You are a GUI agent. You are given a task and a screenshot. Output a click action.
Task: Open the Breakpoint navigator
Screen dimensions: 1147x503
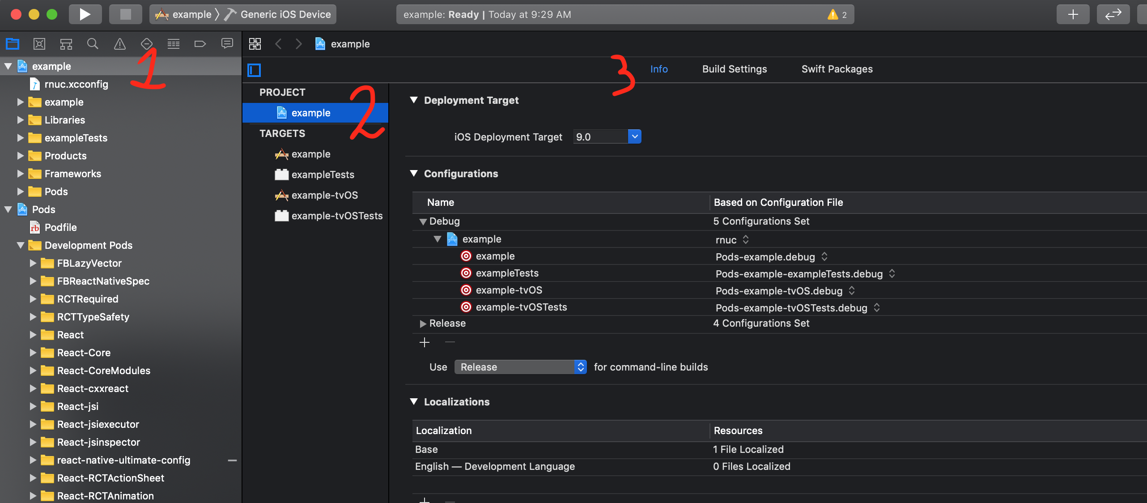coord(200,44)
